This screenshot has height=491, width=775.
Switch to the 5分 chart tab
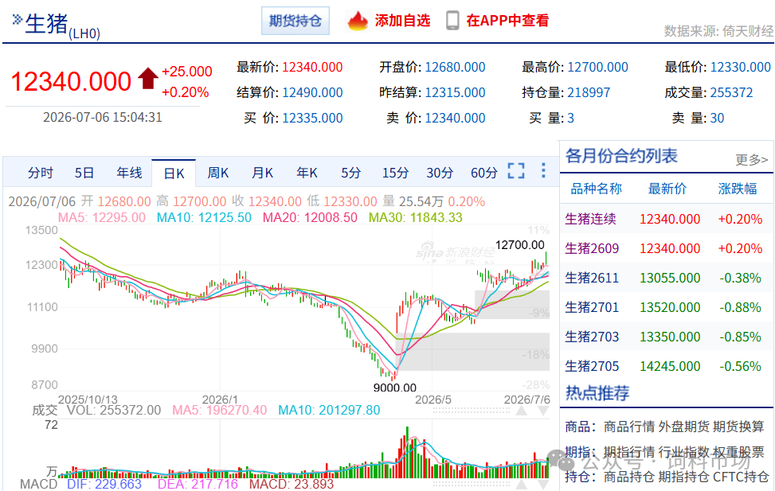click(351, 173)
